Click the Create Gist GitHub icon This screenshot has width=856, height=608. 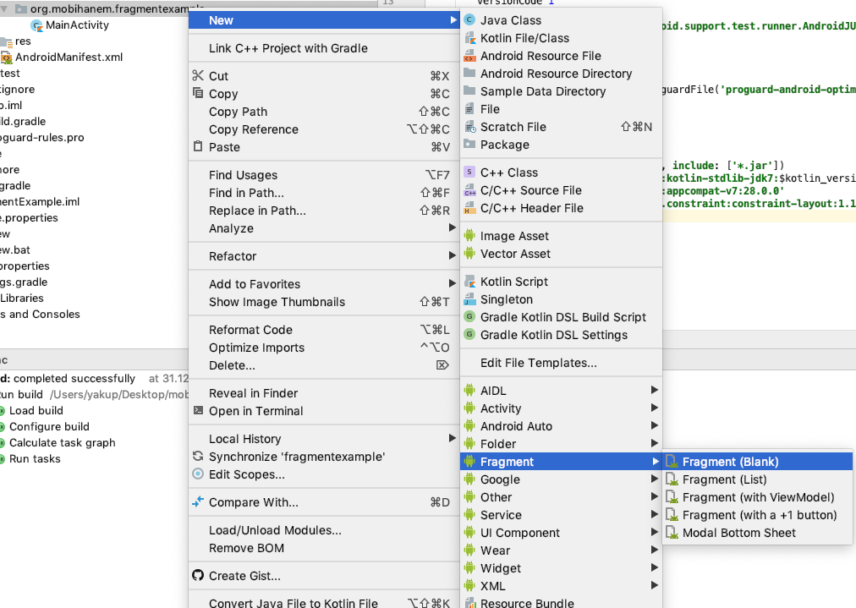198,575
